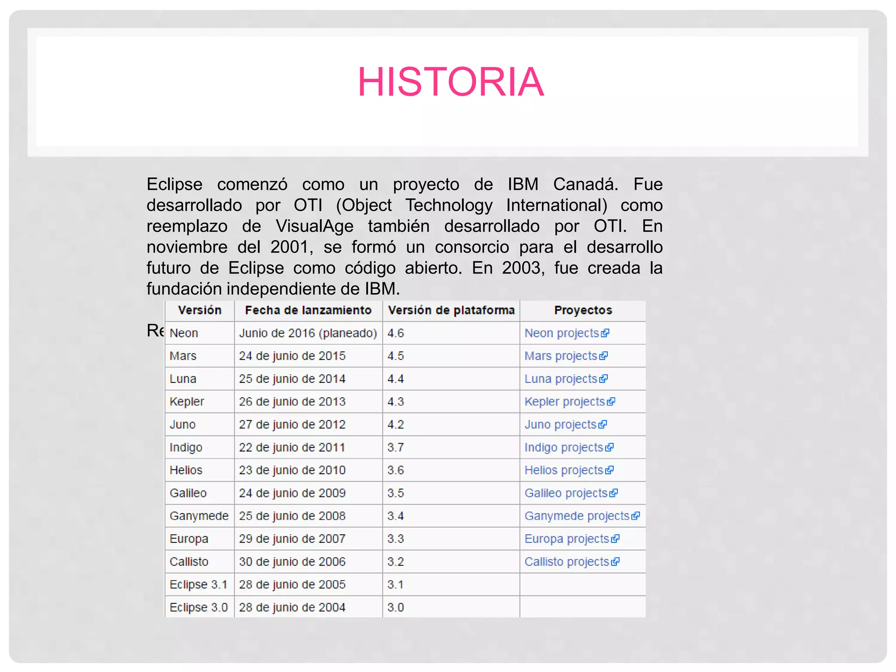
Task: Click '22 de junio de 2011' cell
Action: click(x=308, y=448)
